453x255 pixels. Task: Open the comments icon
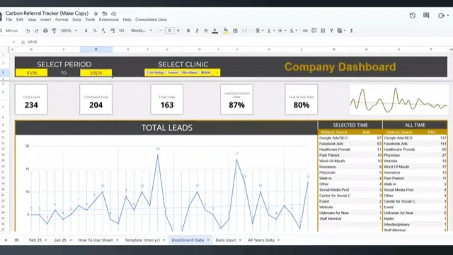click(426, 16)
